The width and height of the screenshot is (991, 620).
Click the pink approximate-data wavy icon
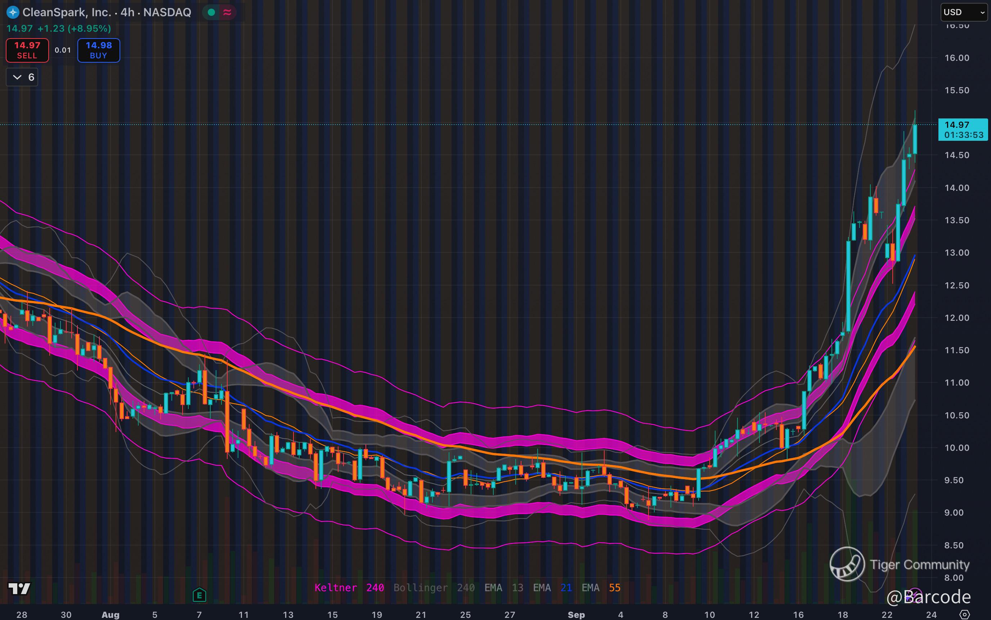[x=227, y=12]
